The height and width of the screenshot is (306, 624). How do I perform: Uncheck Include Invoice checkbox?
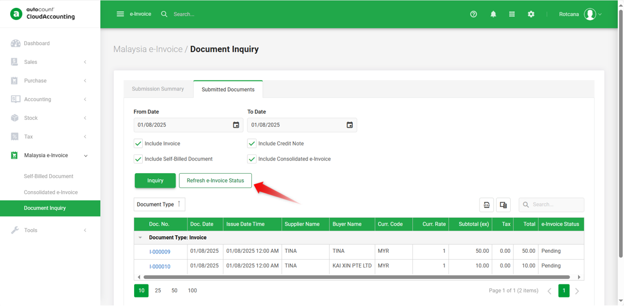[138, 144]
